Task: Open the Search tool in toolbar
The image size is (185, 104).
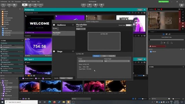Action: pos(3,5)
